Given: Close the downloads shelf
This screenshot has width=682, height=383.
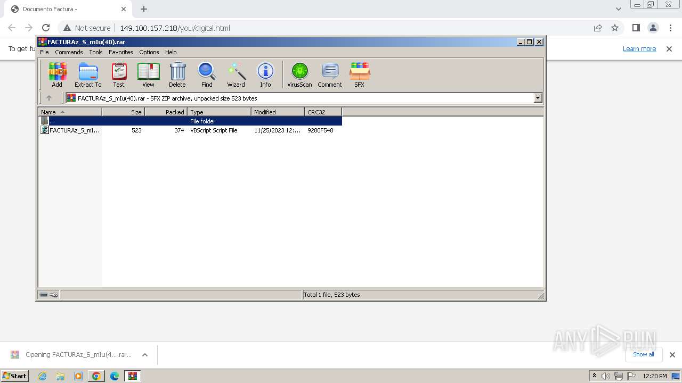Looking at the screenshot, I should click(672, 355).
